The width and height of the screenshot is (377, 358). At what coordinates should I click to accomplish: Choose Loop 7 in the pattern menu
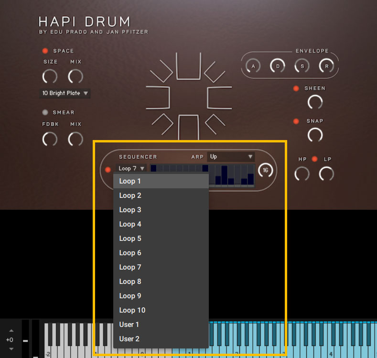[161, 267]
